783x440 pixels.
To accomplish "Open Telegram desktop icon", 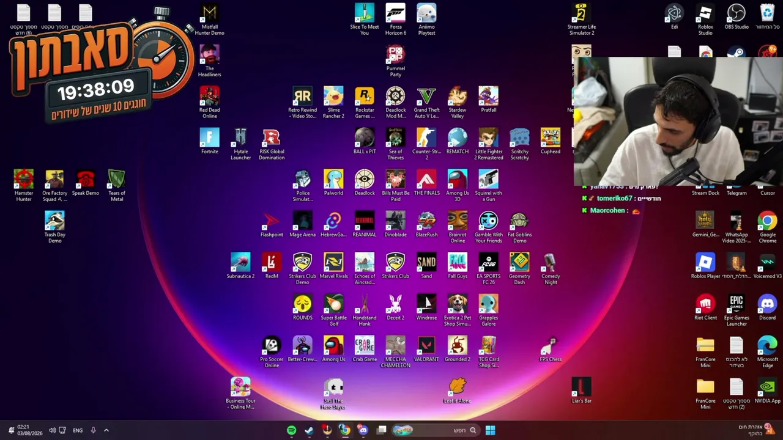I will click(x=737, y=193).
